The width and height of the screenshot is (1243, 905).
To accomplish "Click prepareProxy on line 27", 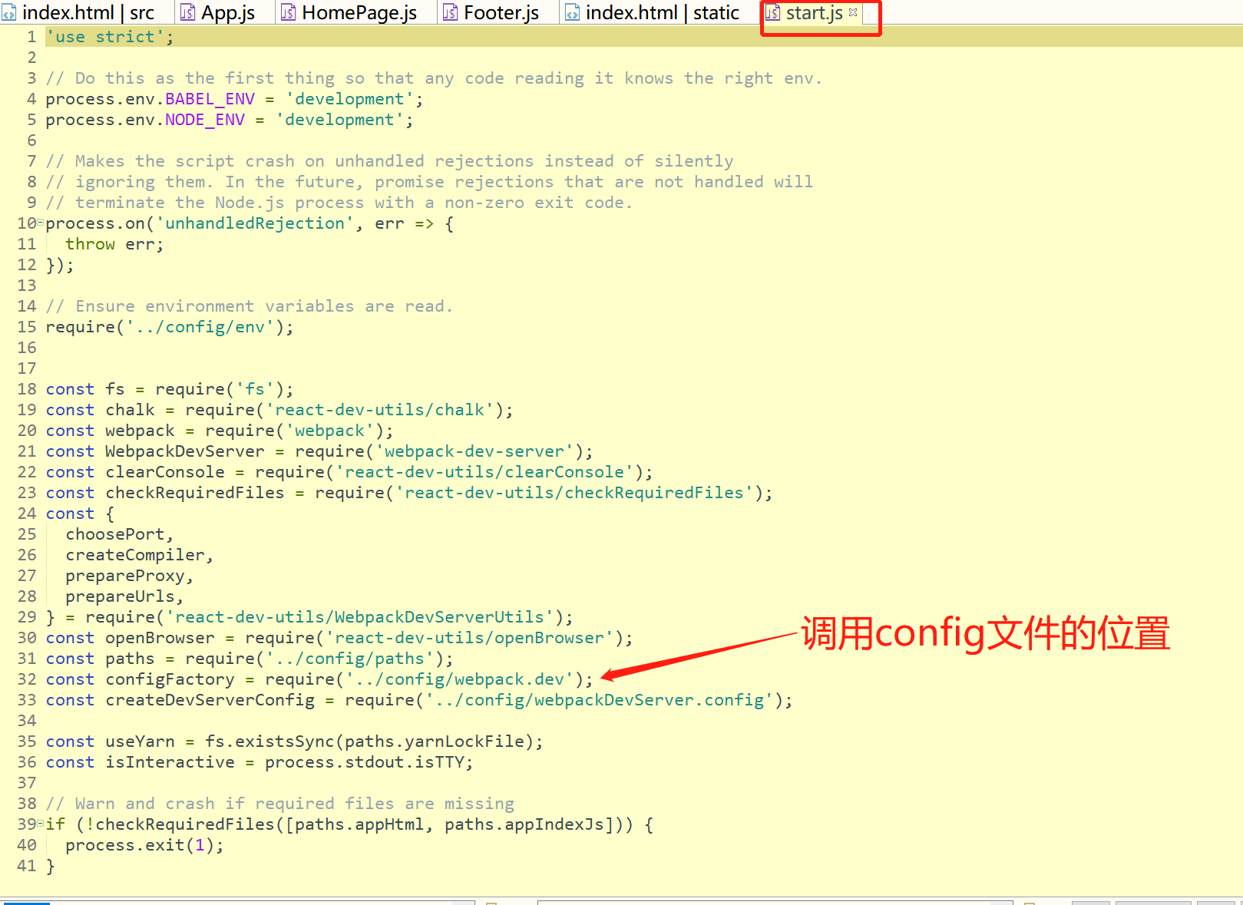I will [125, 575].
